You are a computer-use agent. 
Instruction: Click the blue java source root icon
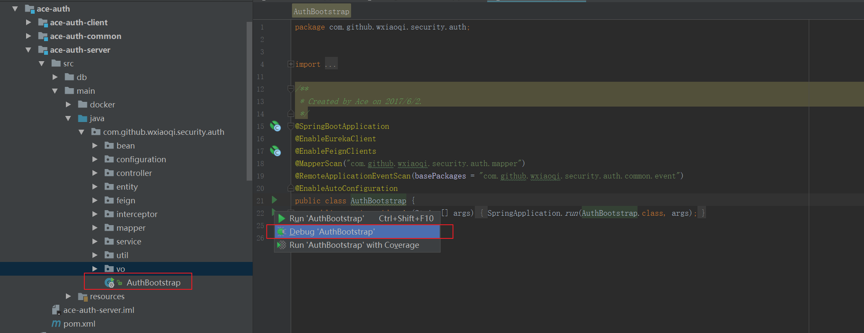tap(82, 118)
